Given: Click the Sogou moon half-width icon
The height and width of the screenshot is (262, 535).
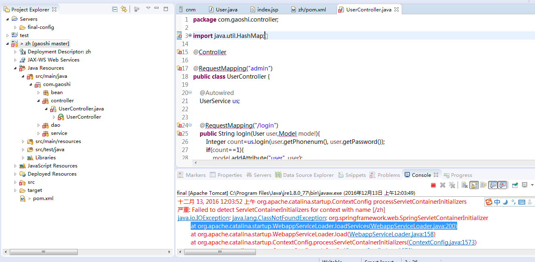Looking at the screenshot, I should tap(505, 202).
